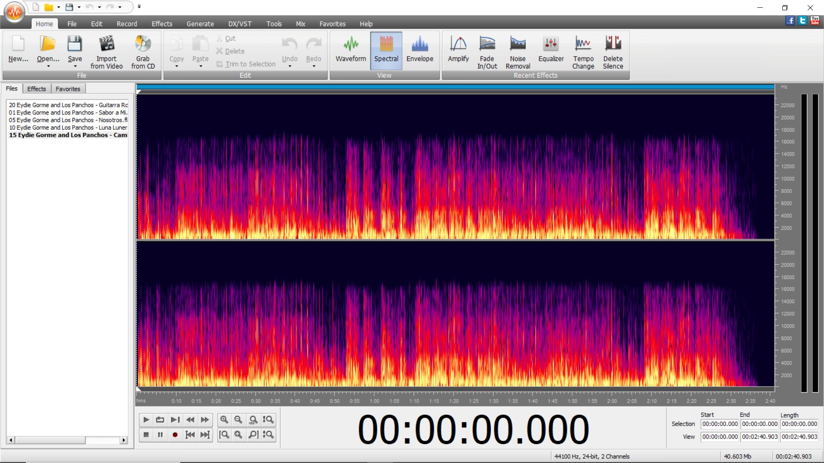
Task: Click zoom to fit whole file icon
Action: pyautogui.click(x=238, y=435)
